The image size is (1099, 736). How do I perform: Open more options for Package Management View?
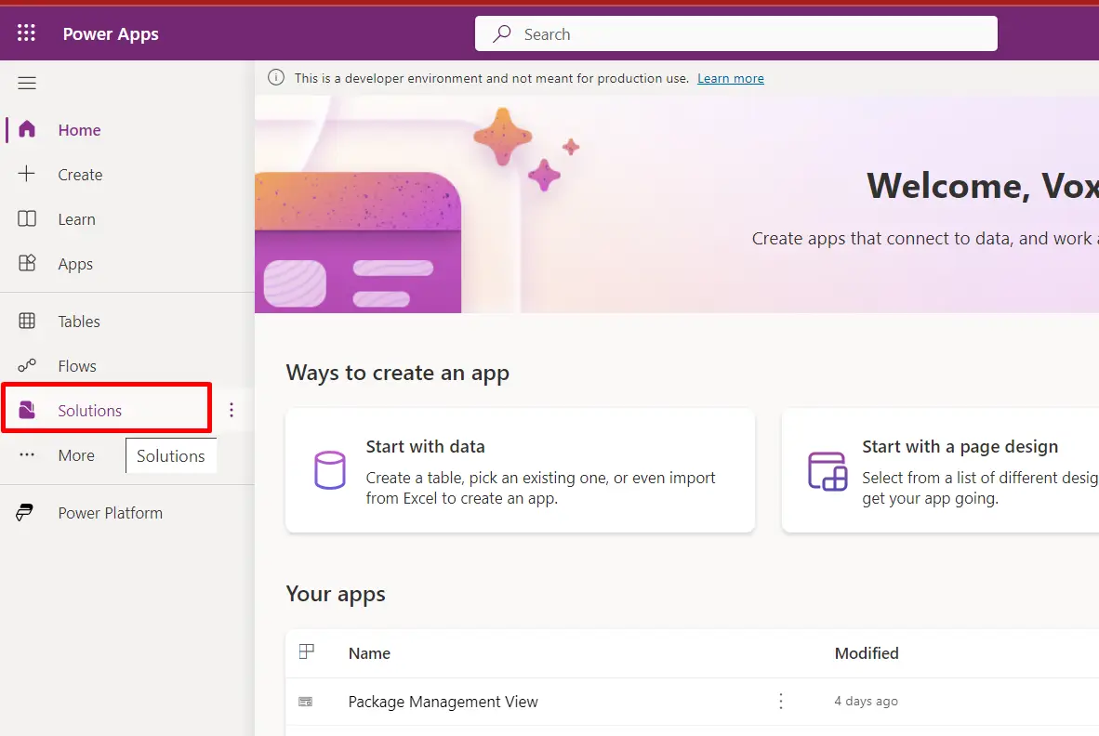pos(781,701)
